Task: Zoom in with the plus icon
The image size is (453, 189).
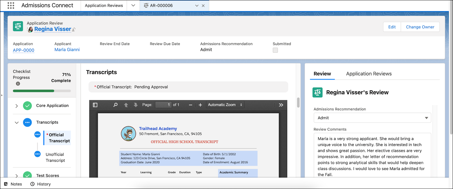Action: tap(200, 105)
